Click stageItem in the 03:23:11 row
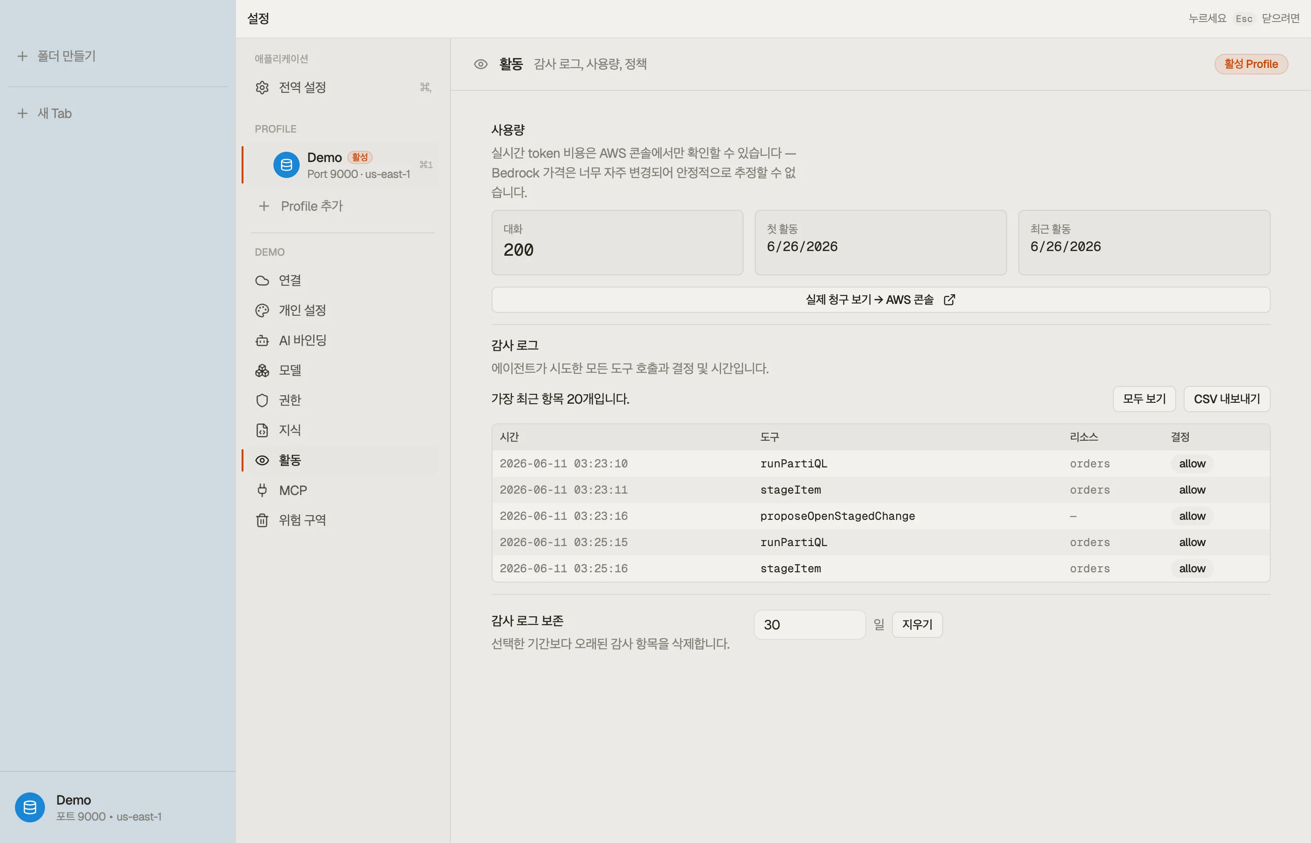The width and height of the screenshot is (1311, 843). click(x=791, y=490)
